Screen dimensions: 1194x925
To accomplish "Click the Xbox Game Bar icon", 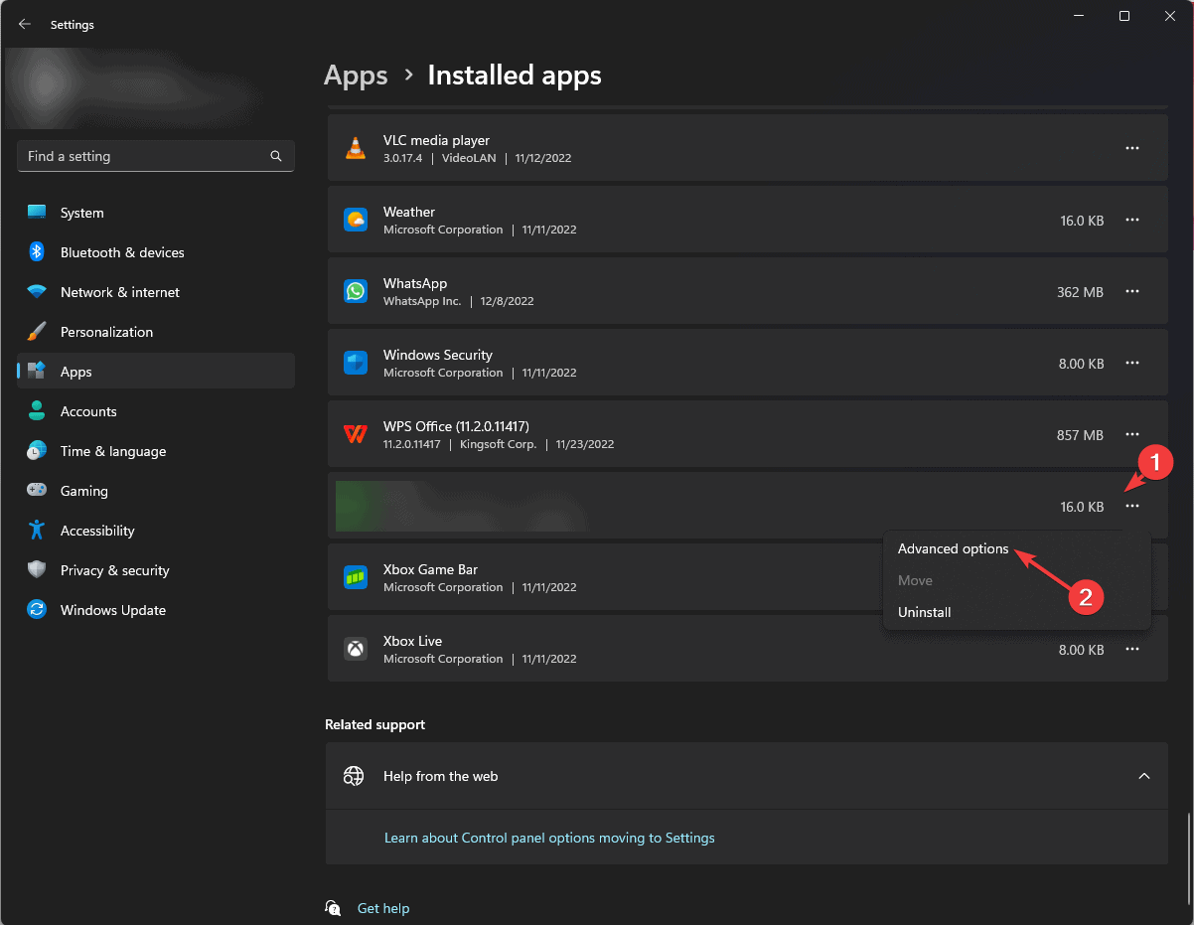I will [355, 577].
